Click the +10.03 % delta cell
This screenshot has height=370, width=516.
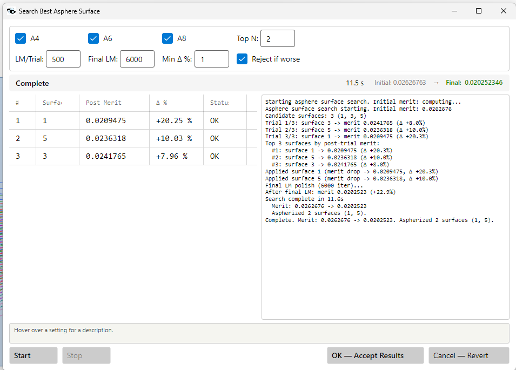(176, 138)
